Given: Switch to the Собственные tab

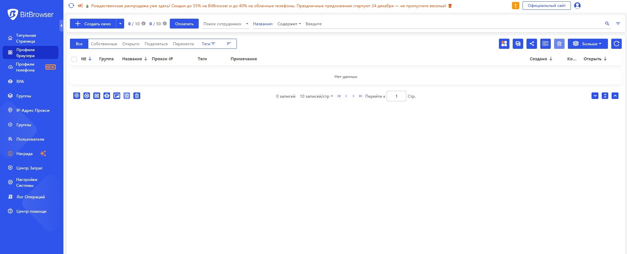Looking at the screenshot, I should [x=104, y=44].
